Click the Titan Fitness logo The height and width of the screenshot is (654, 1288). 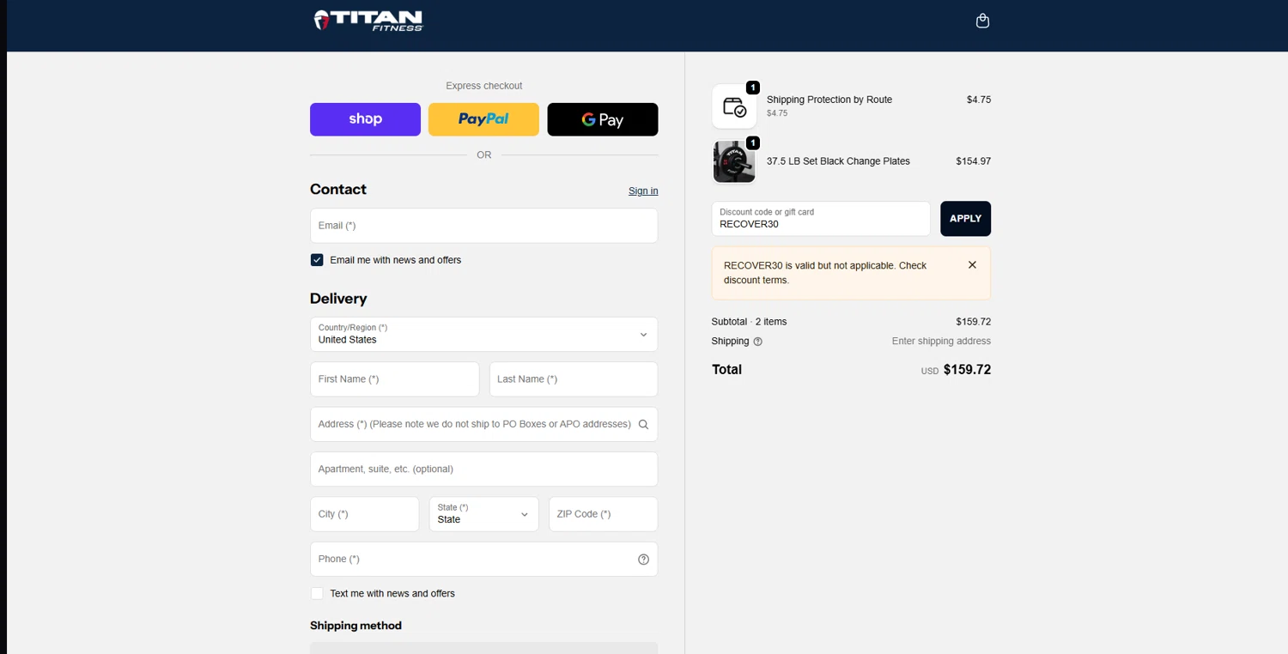(x=368, y=21)
